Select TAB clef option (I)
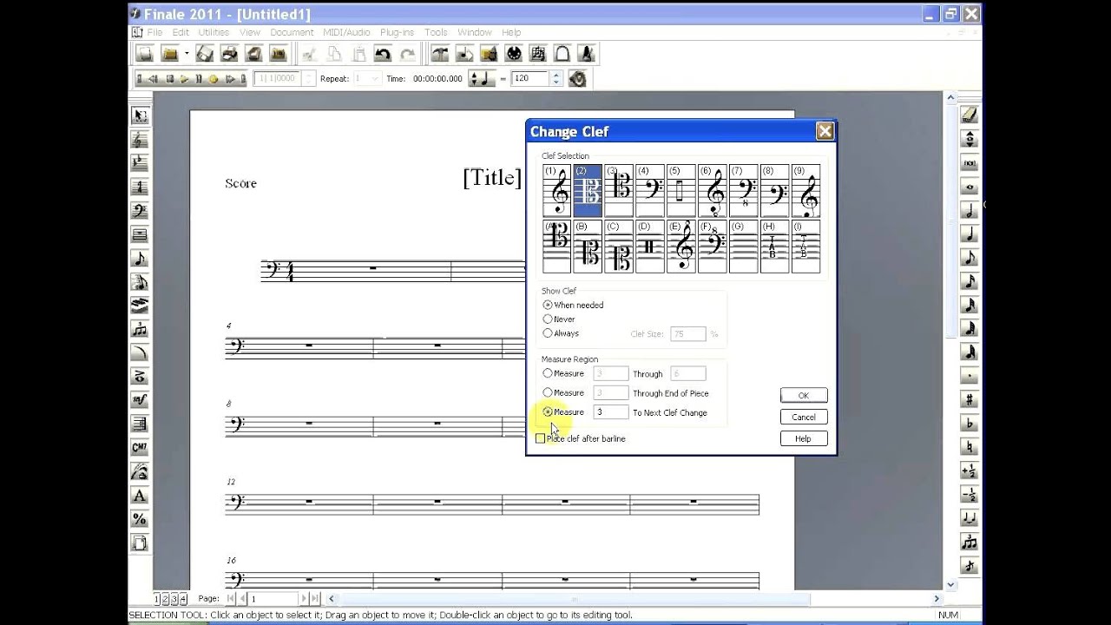The height and width of the screenshot is (625, 1111). [x=806, y=247]
